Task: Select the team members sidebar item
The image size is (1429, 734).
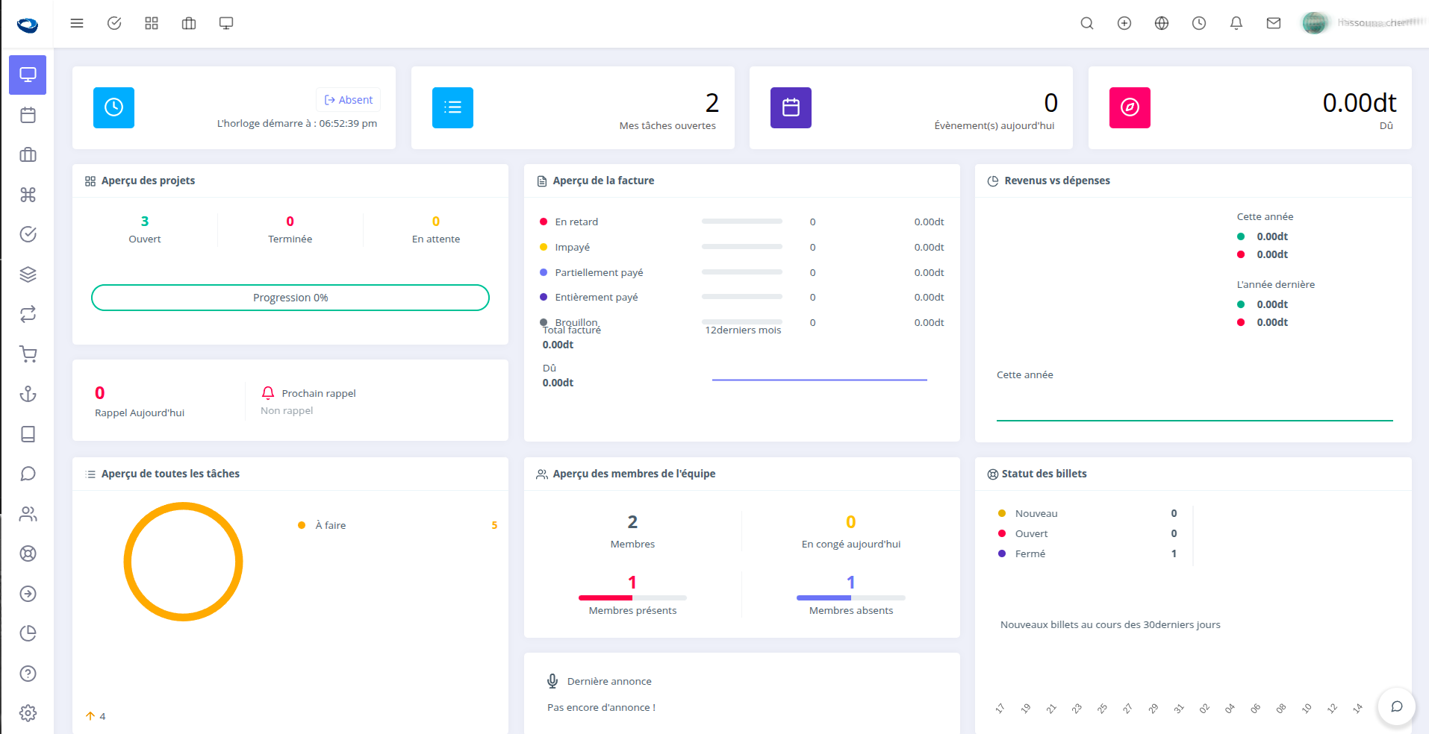Action: (x=28, y=514)
